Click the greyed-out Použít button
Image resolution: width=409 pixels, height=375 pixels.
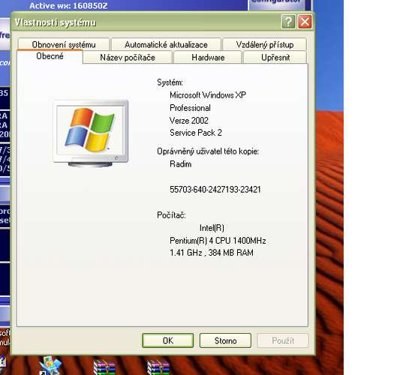283,340
